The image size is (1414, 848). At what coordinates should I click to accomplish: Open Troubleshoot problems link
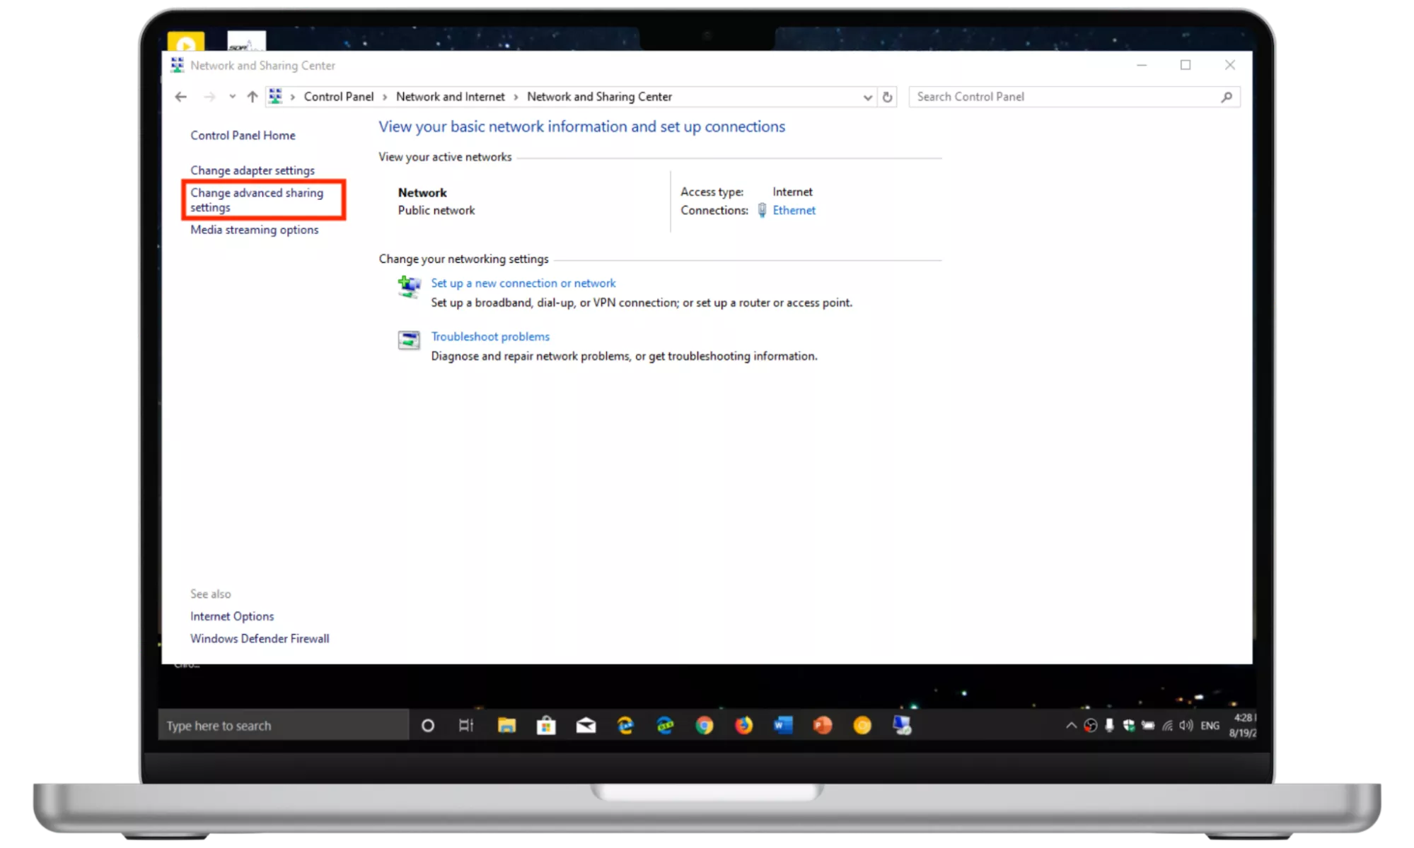[x=490, y=336]
